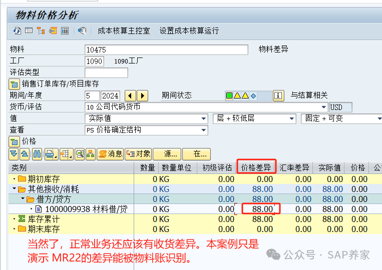Click the display list icon beside refresh

tap(29, 30)
